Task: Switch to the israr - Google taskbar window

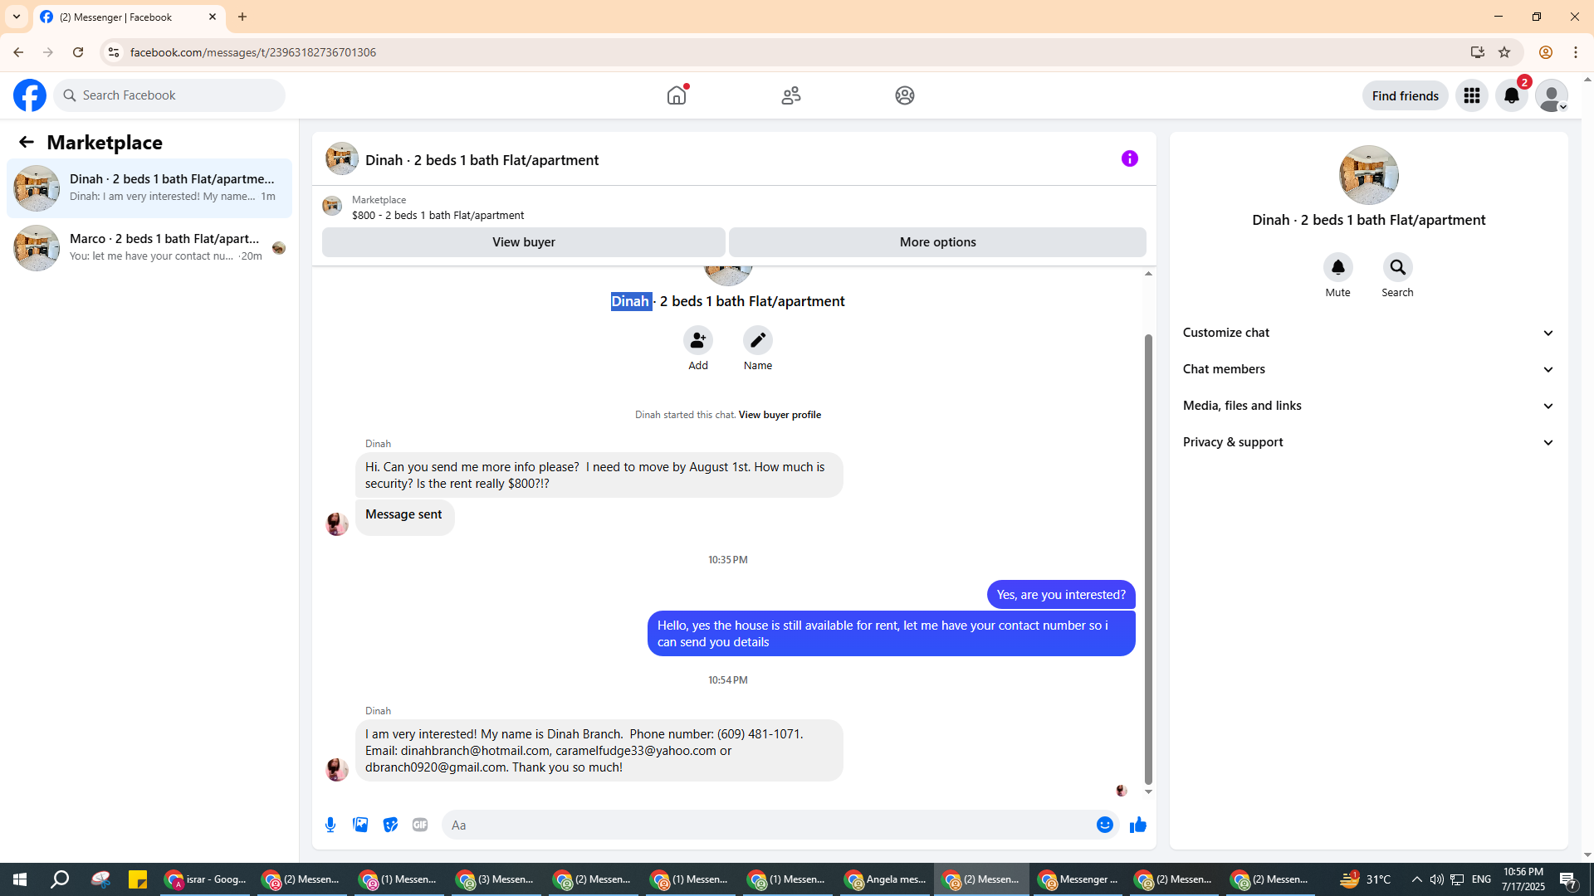Action: (206, 879)
